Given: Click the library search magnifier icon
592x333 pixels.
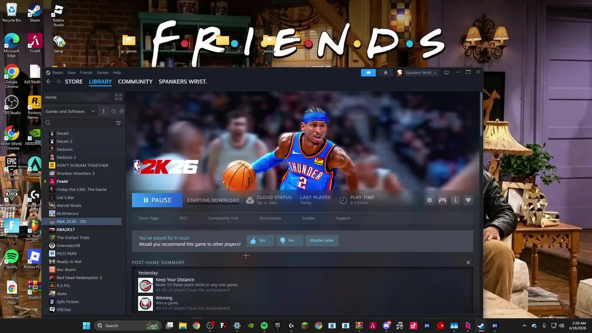Looking at the screenshot, I should tap(48, 123).
